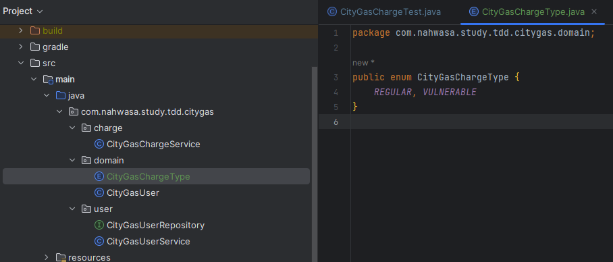Click the 'new *' author inlay hint
The height and width of the screenshot is (262, 613).
pyautogui.click(x=364, y=63)
